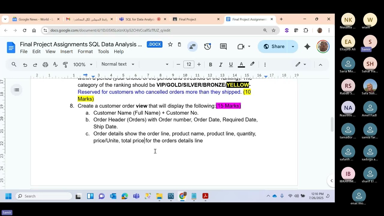Open the tab search chevron in Chrome
This screenshot has width=384, height=216.
pyautogui.click(x=5, y=19)
